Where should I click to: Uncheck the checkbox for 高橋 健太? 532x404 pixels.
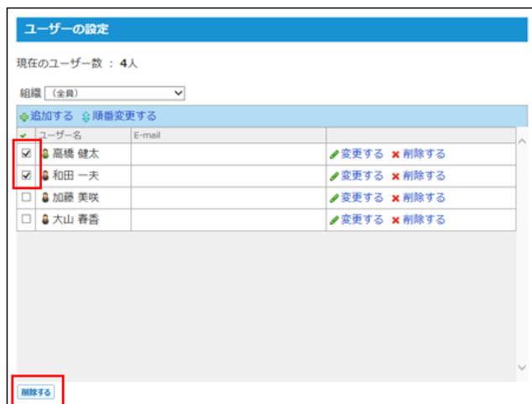click(x=26, y=153)
